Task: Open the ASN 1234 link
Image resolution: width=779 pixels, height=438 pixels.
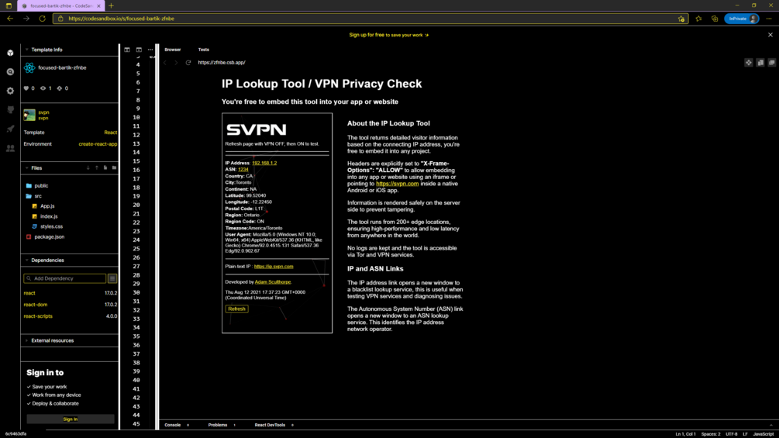Action: coord(243,169)
